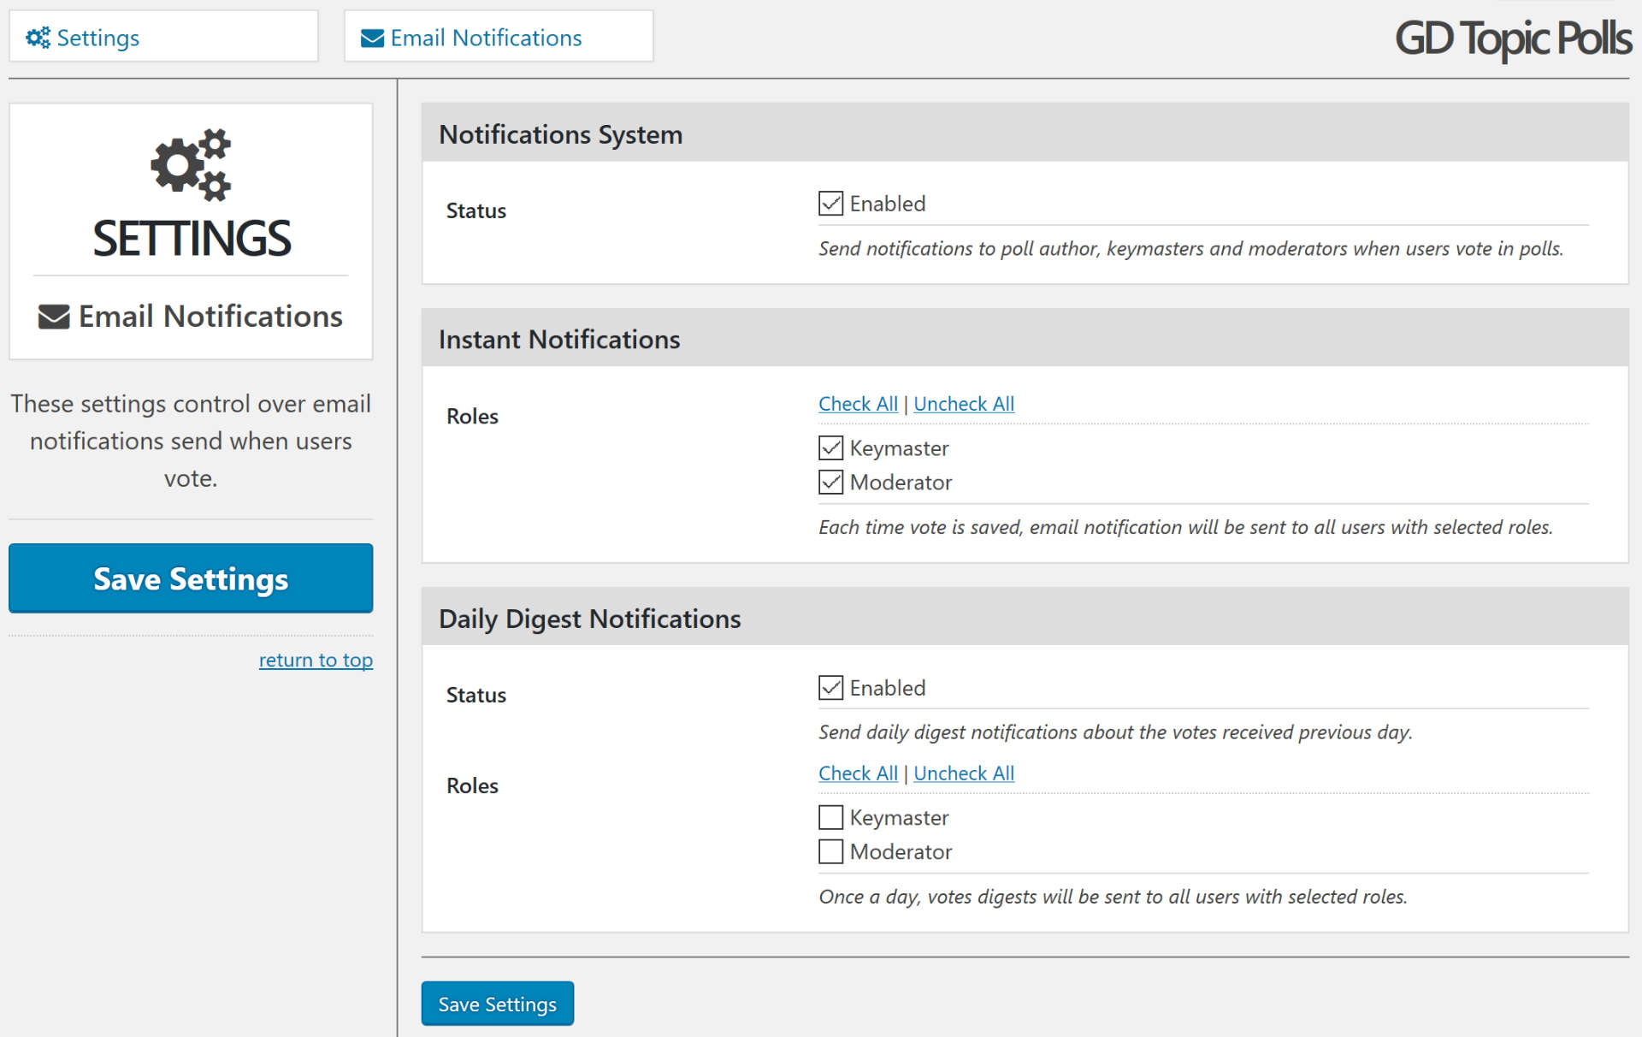This screenshot has width=1642, height=1037.
Task: Click the SETTINGS heading text
Action: tap(192, 239)
